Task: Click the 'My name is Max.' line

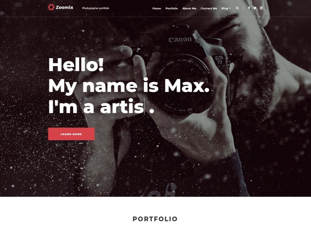Action: [x=129, y=86]
